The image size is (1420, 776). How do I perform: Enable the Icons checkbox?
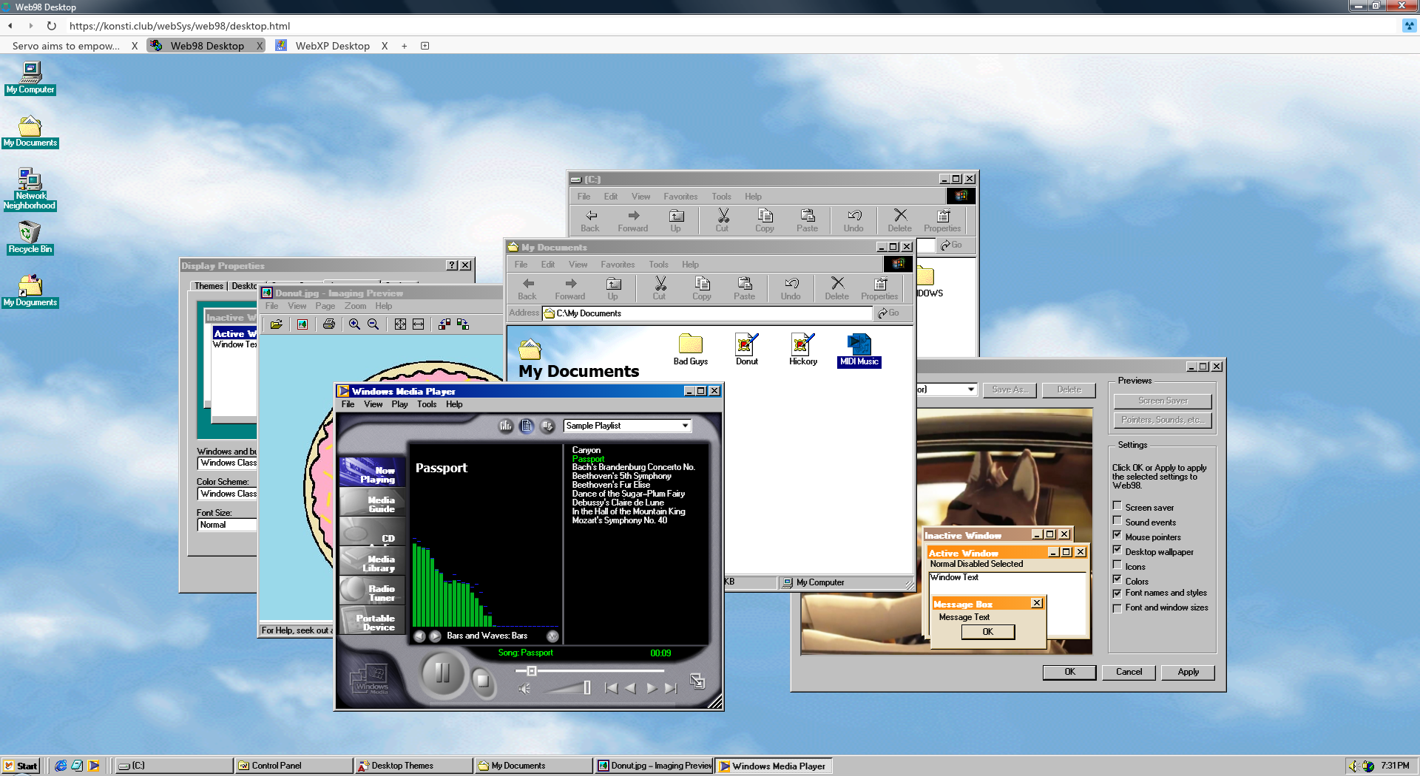point(1118,565)
